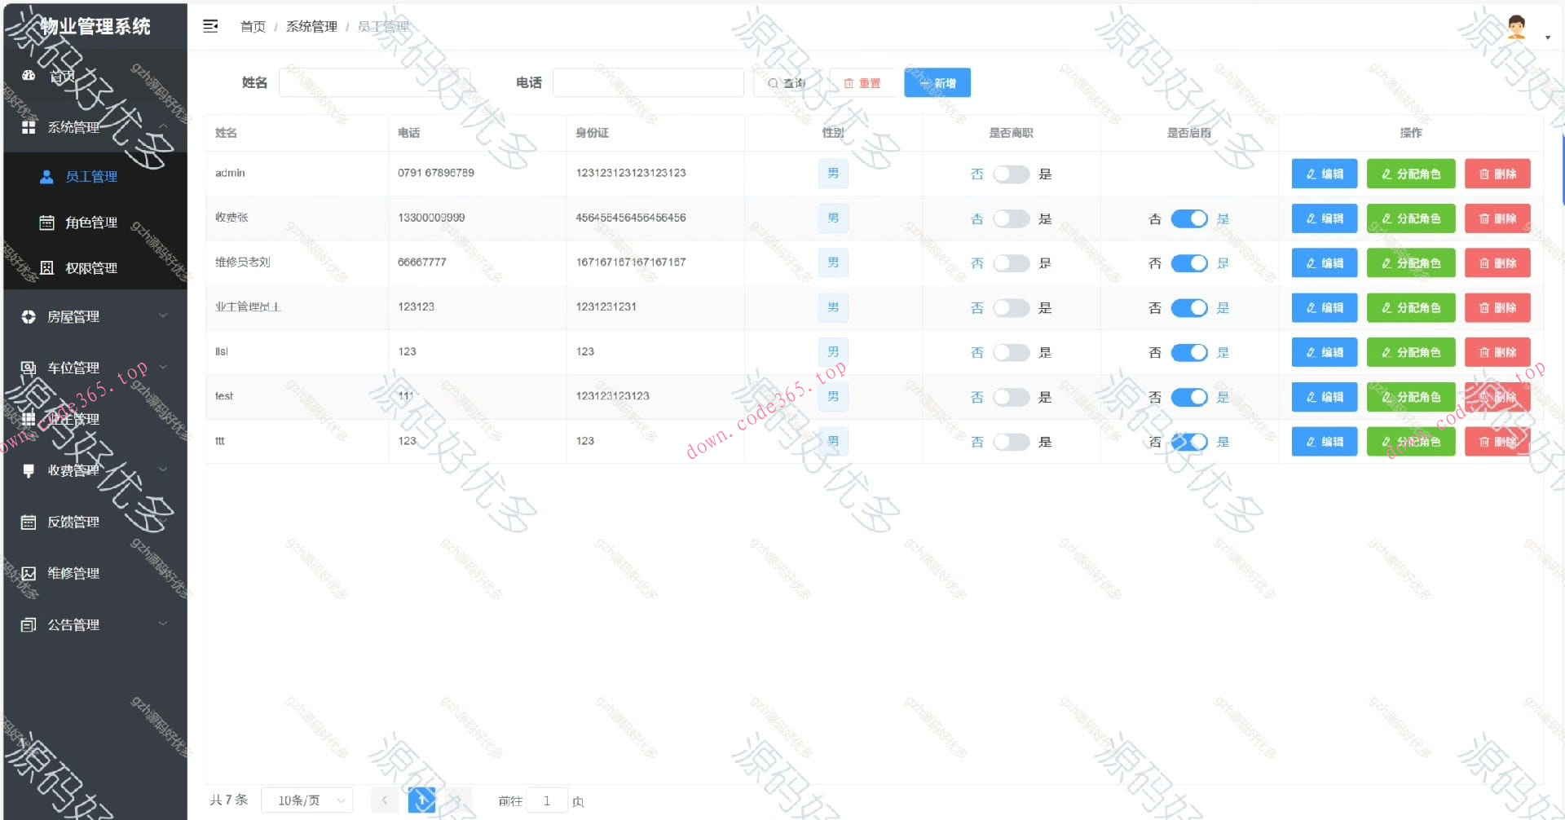The height and width of the screenshot is (820, 1565).
Task: Click the blue 新增 add button
Action: click(x=937, y=83)
